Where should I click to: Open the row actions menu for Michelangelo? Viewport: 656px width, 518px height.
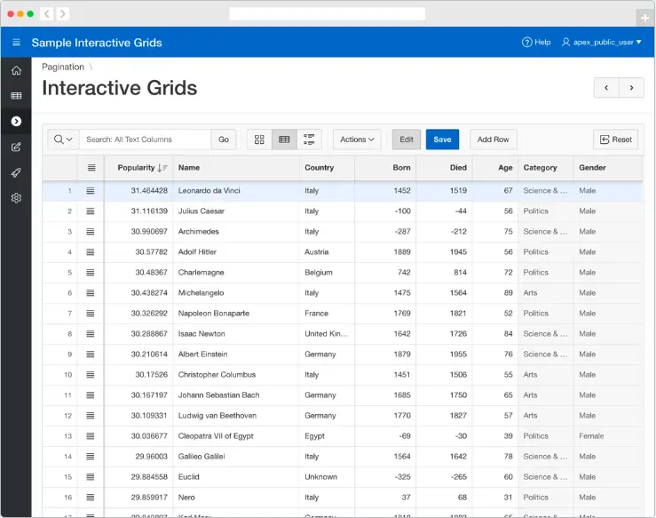tap(91, 293)
